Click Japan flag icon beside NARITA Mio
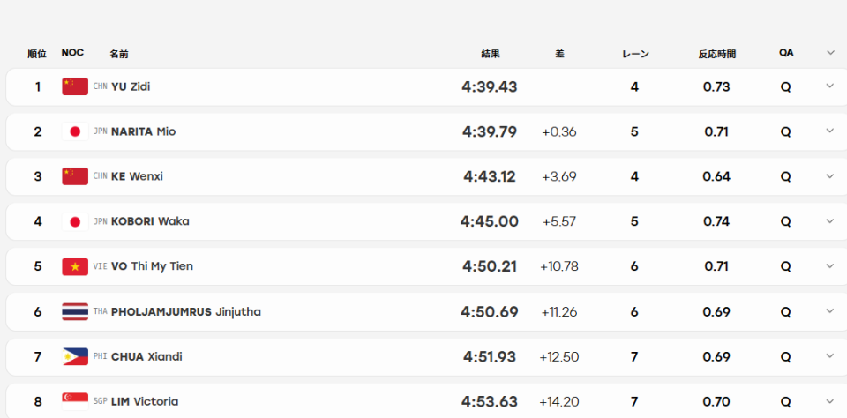 pos(75,131)
